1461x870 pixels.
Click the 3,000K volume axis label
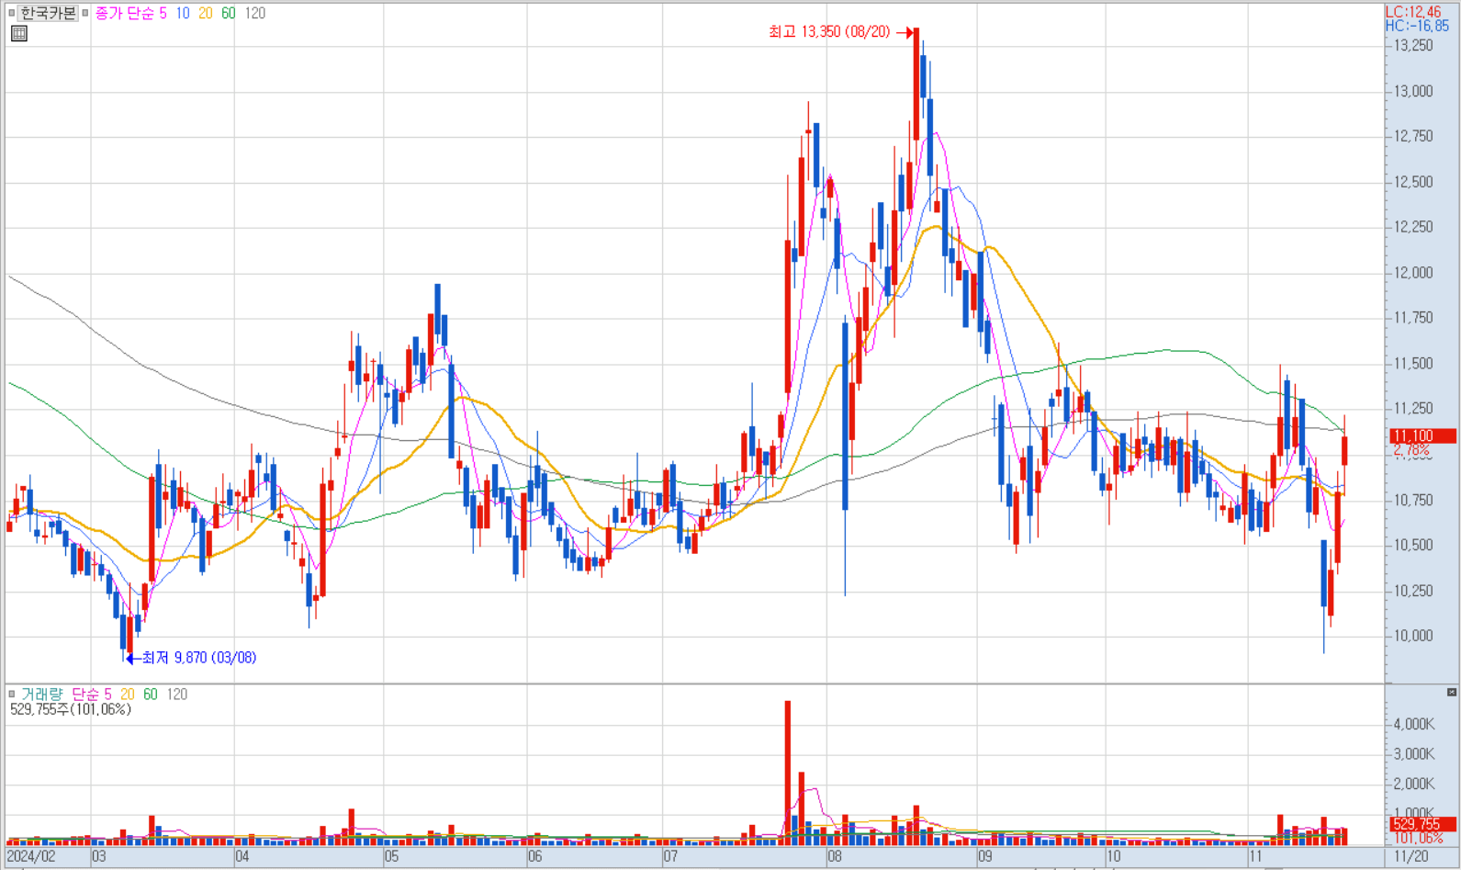(x=1414, y=754)
